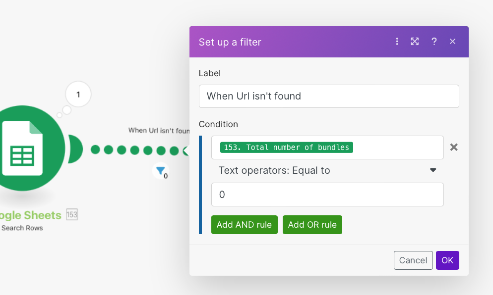The height and width of the screenshot is (295, 493).
Task: Add an OR rule to the condition
Action: tap(312, 225)
